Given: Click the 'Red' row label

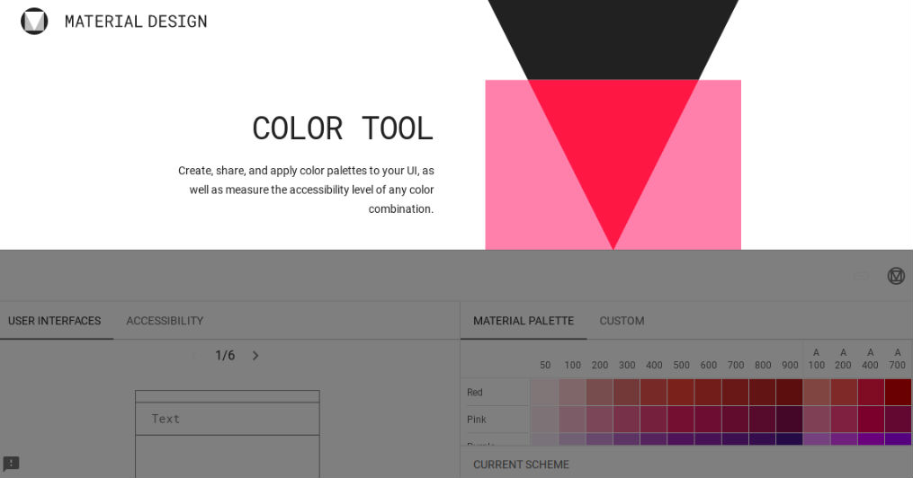Looking at the screenshot, I should coord(475,393).
